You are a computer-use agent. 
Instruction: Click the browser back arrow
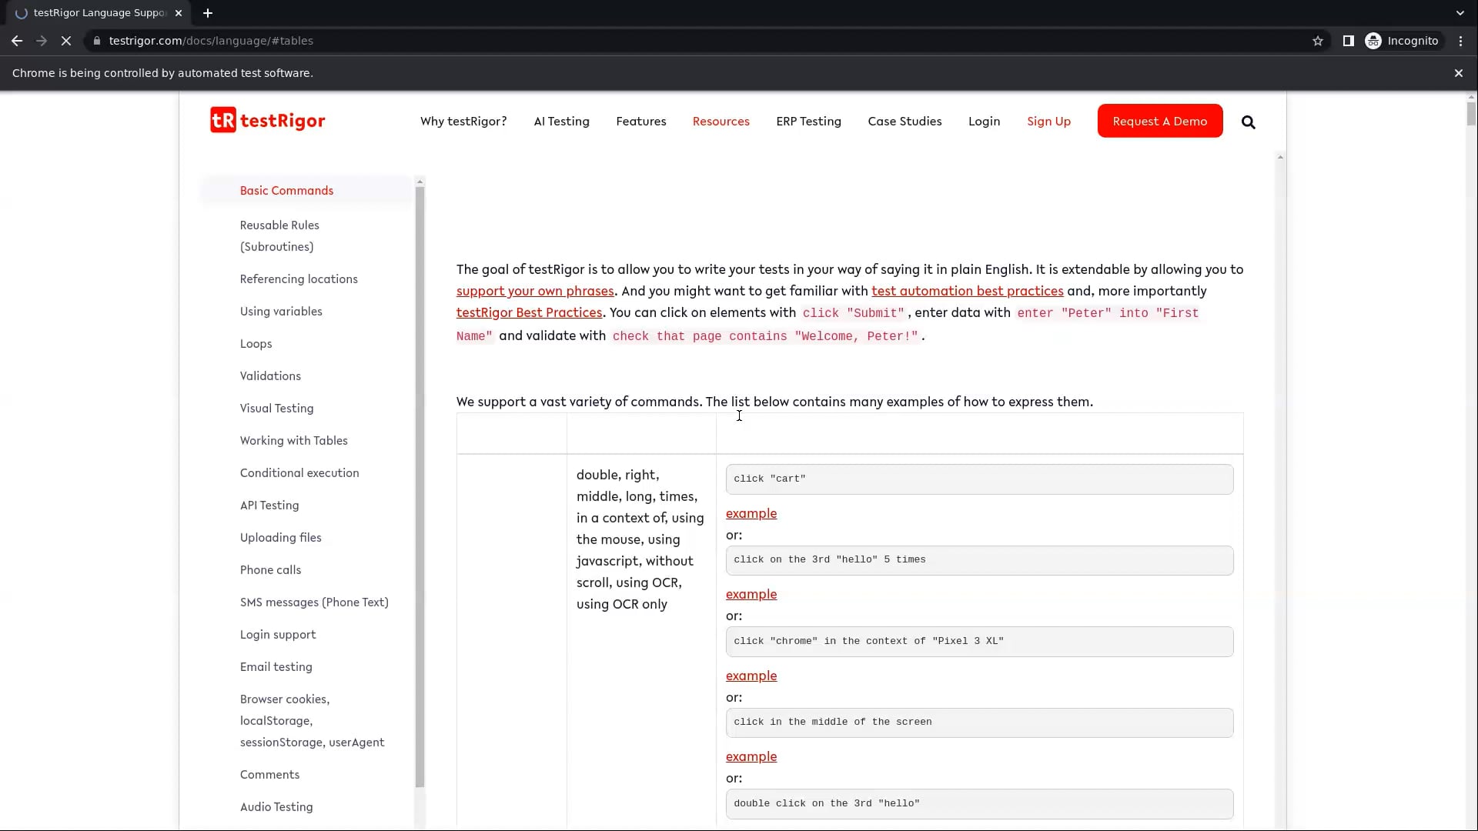(x=17, y=41)
